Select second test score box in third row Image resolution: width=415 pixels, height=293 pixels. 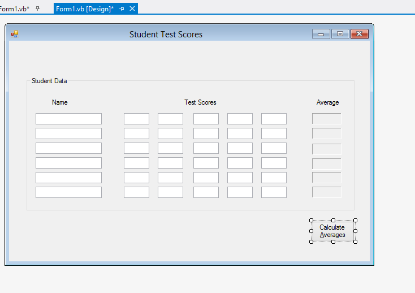170,148
